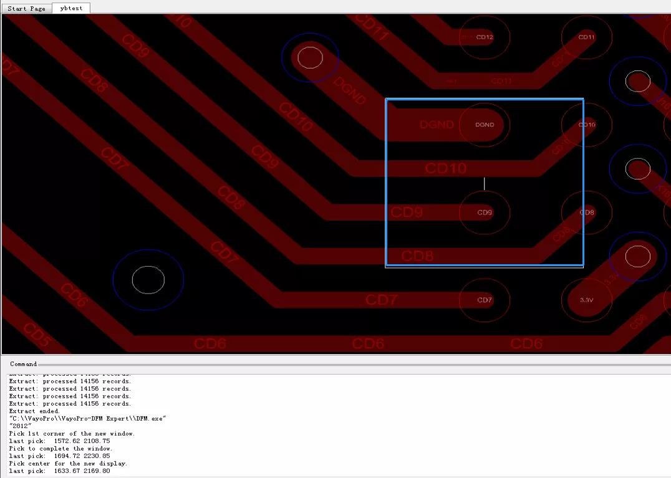Pick the round DGND pad
Screen dimensions: 671x478
(485, 125)
